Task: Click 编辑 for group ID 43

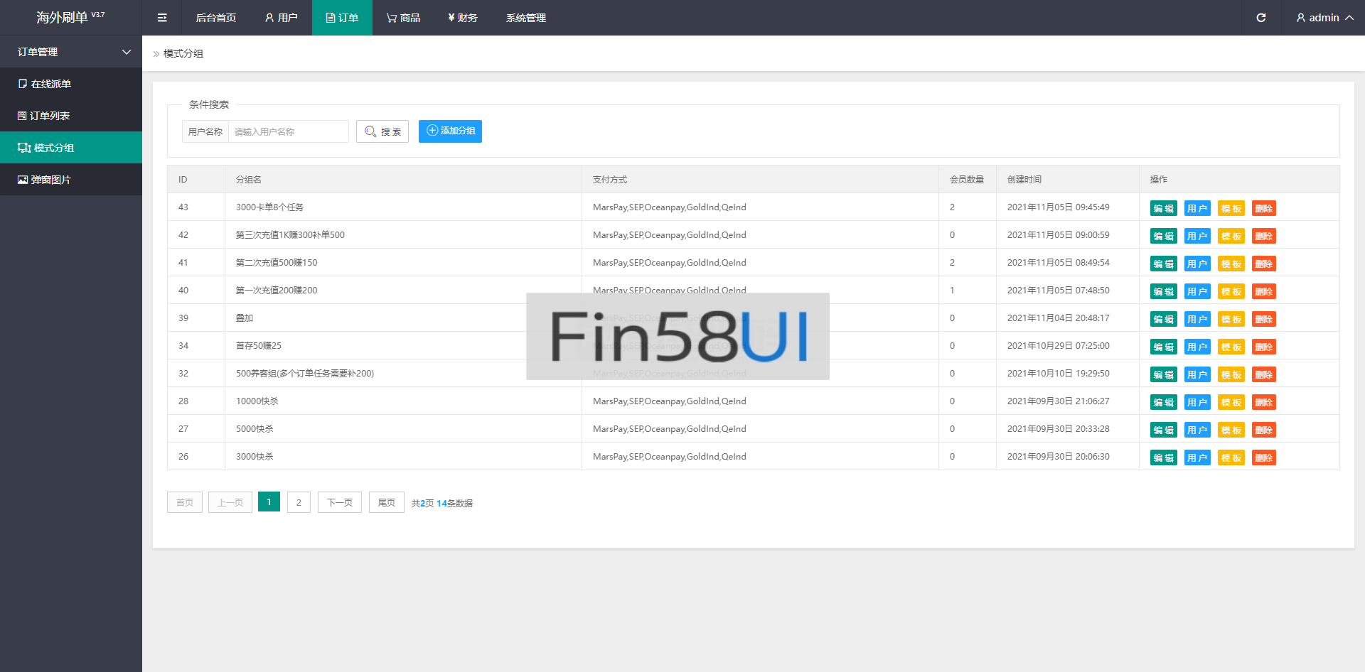Action: click(x=1163, y=208)
